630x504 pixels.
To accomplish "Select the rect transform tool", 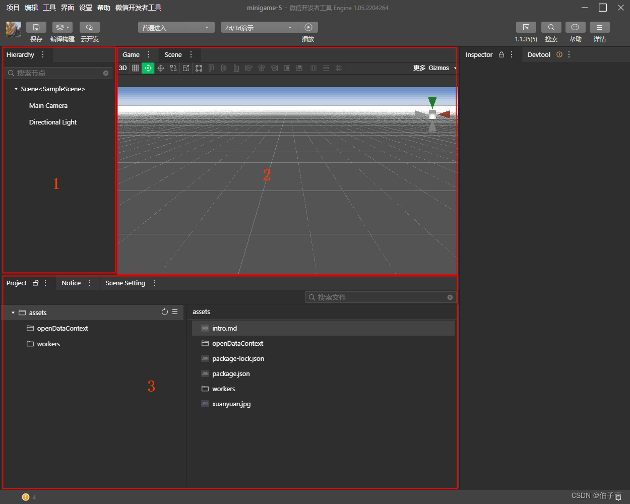I will (x=199, y=68).
